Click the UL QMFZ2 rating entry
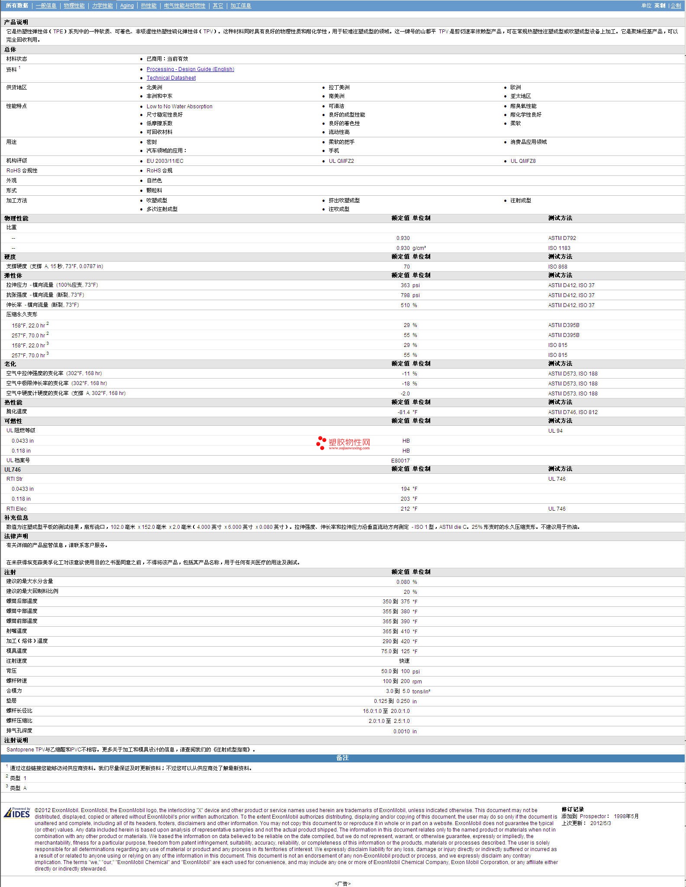This screenshot has height=887, width=686. tap(341, 161)
